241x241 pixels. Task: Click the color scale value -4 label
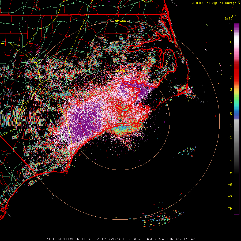230,161
